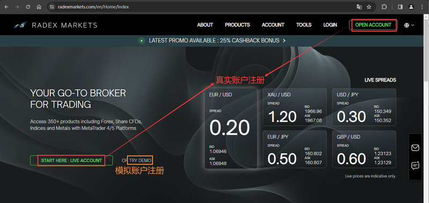Click GBP/USD bid price 1.23123
Viewport: 429px width, 203px height.
(383, 154)
